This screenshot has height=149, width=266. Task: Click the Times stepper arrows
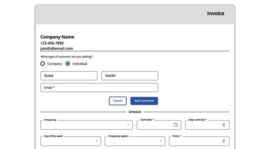pos(224,141)
